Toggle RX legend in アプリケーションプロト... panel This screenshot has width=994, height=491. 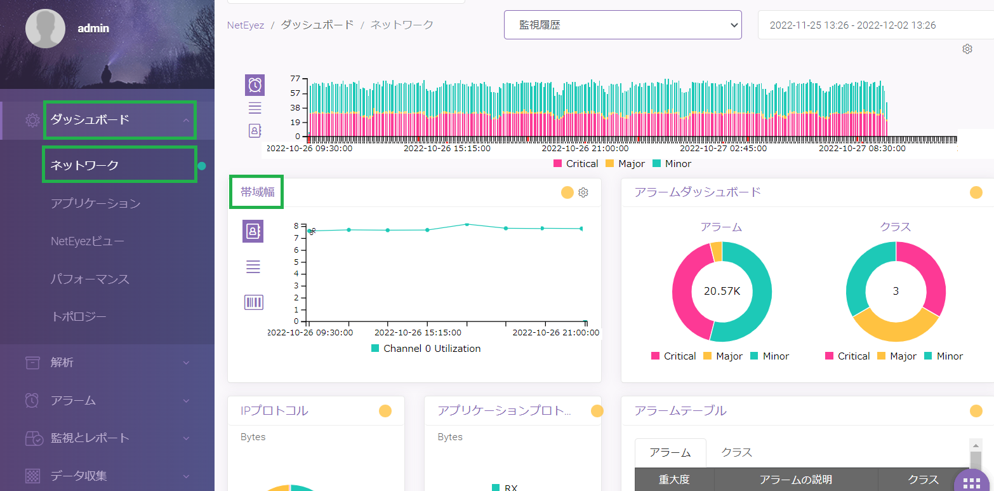505,487
